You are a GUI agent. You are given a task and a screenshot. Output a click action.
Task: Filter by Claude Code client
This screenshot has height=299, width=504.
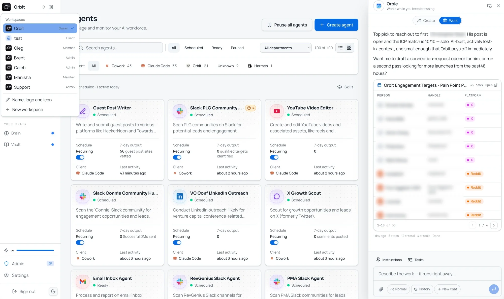159,66
